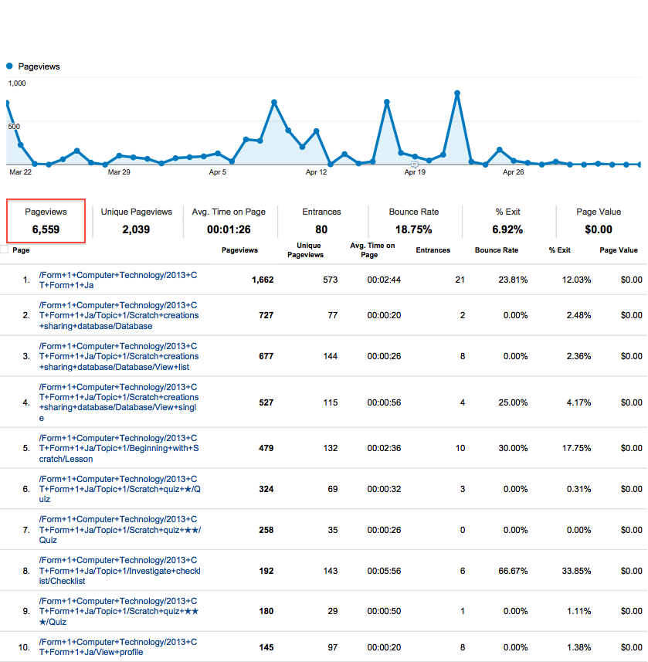648x662 pixels.
Task: Sort table by Pageviews column header
Action: 239,250
